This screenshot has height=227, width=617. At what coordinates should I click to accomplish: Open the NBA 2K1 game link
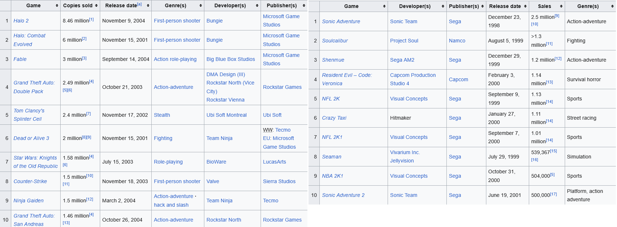[333, 176]
